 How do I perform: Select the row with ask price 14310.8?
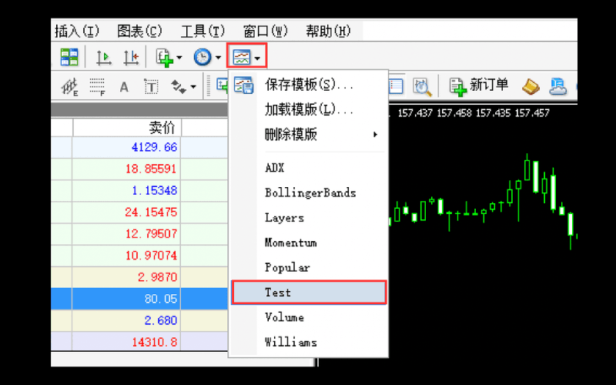coord(139,342)
